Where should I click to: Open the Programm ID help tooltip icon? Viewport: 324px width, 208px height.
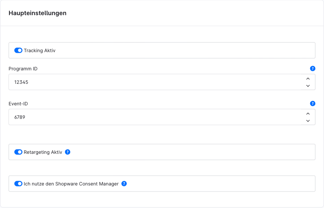(x=313, y=69)
